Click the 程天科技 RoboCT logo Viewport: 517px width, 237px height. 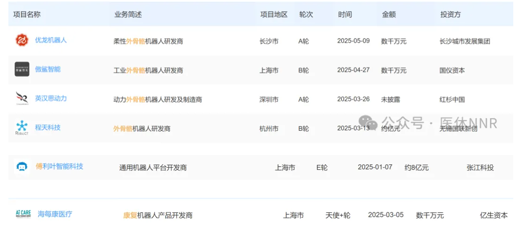point(22,128)
